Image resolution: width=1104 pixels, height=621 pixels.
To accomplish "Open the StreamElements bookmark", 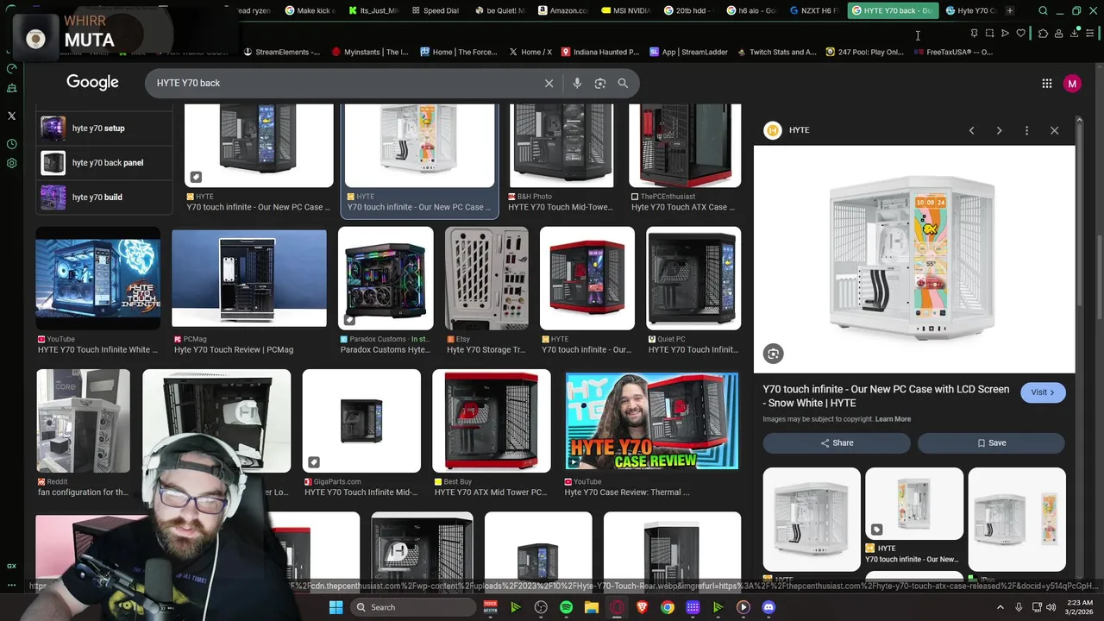I will click(x=281, y=52).
